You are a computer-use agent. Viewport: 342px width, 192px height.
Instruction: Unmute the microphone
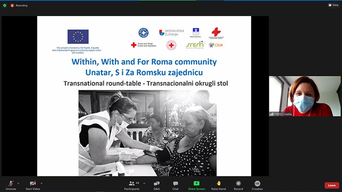point(11,186)
